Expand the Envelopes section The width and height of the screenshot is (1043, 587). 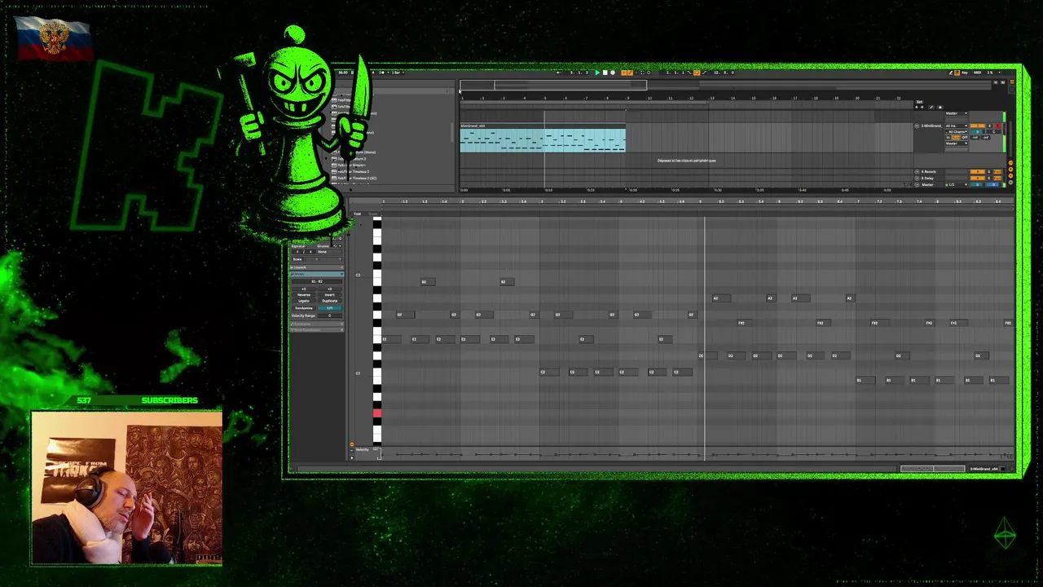pyautogui.click(x=317, y=324)
